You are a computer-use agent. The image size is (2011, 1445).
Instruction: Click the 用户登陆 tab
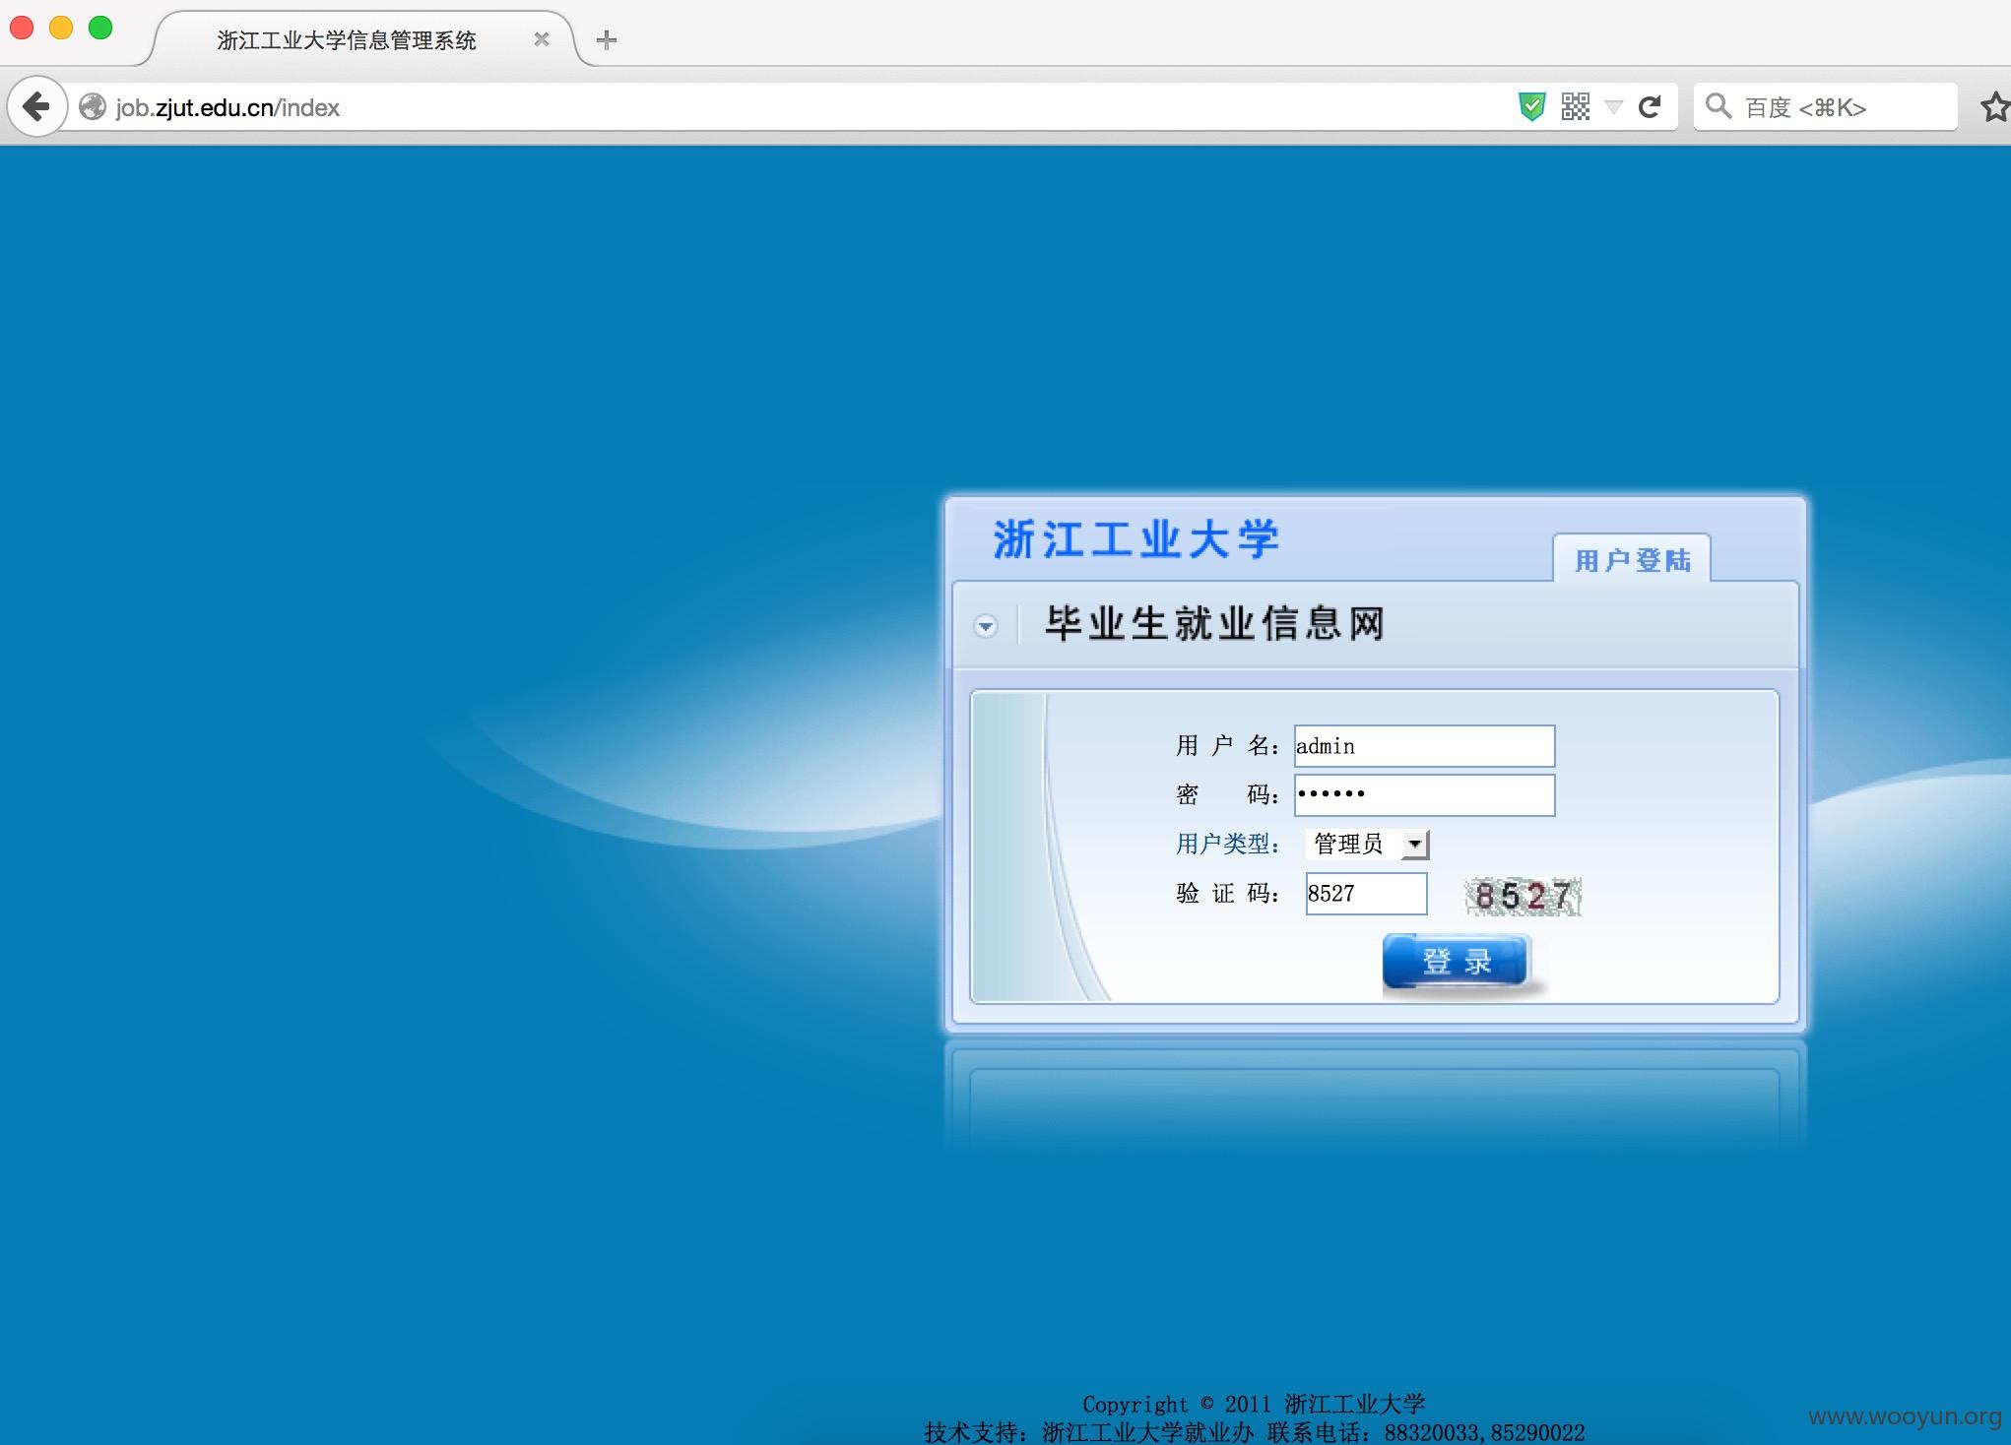tap(1632, 560)
